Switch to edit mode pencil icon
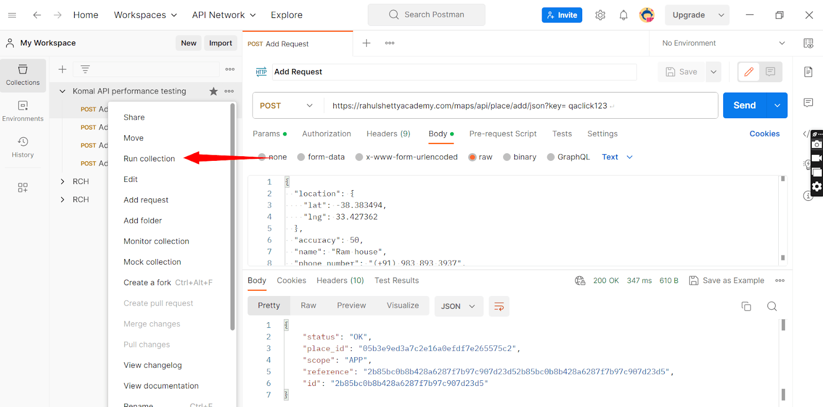The image size is (823, 407). (x=749, y=72)
